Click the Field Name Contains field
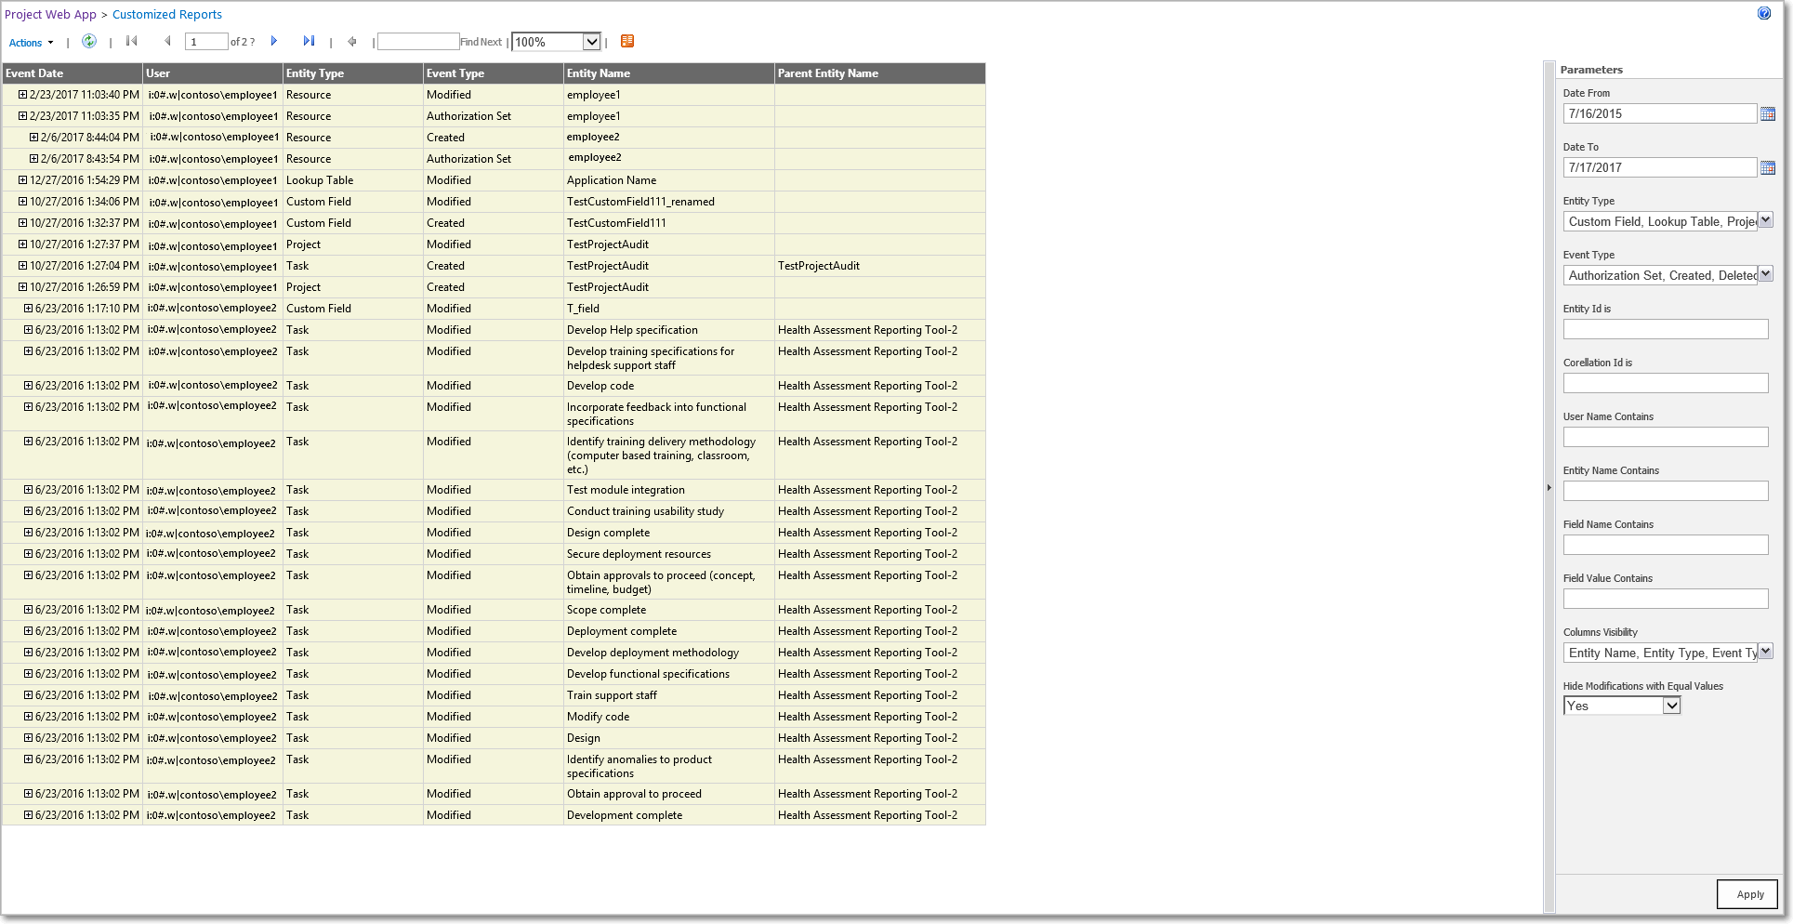The image size is (1793, 924). pos(1666,546)
